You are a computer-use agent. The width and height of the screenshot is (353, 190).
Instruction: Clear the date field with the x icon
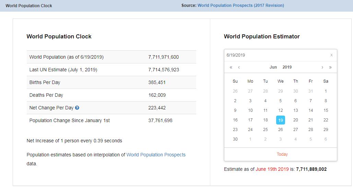(x=331, y=55)
